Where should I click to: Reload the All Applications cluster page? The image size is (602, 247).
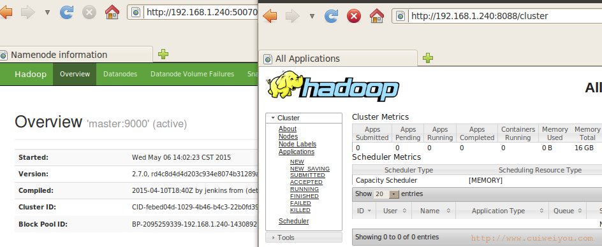pos(332,16)
